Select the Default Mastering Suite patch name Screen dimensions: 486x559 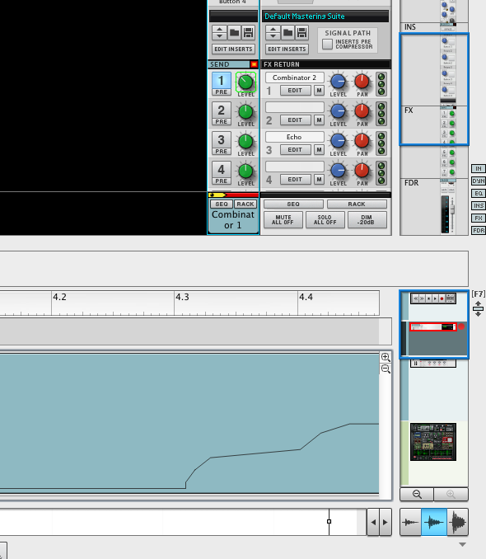[x=325, y=16]
